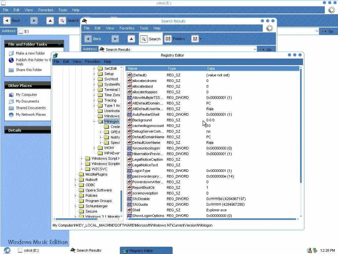Image resolution: width=338 pixels, height=254 pixels.
Task: Click the Back arrow in xdxd (E:) window
Action: tap(7, 21)
